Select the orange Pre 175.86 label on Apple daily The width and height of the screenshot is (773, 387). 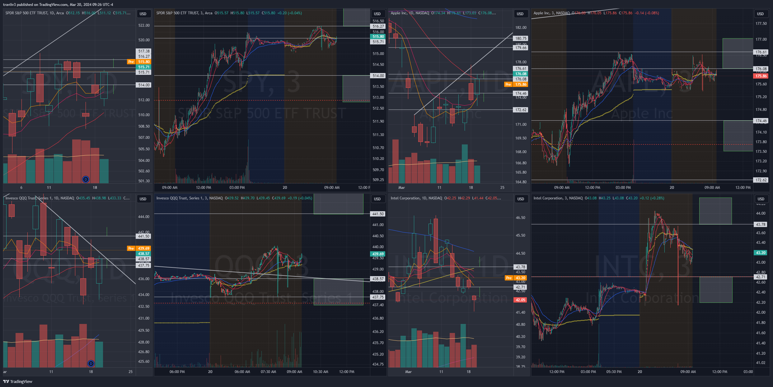pyautogui.click(x=516, y=84)
